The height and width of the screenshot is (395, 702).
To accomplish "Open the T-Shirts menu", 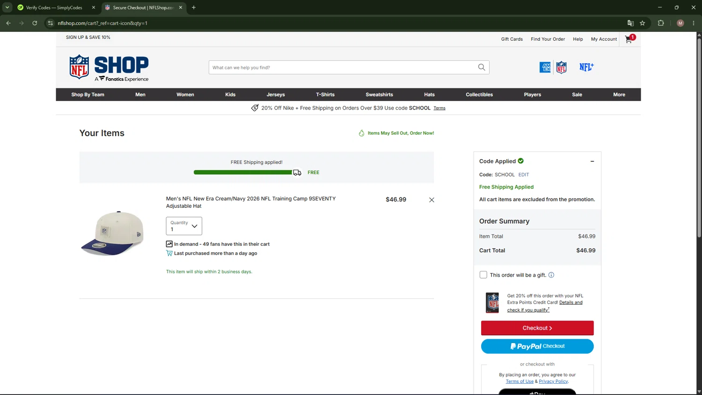I will click(x=325, y=95).
